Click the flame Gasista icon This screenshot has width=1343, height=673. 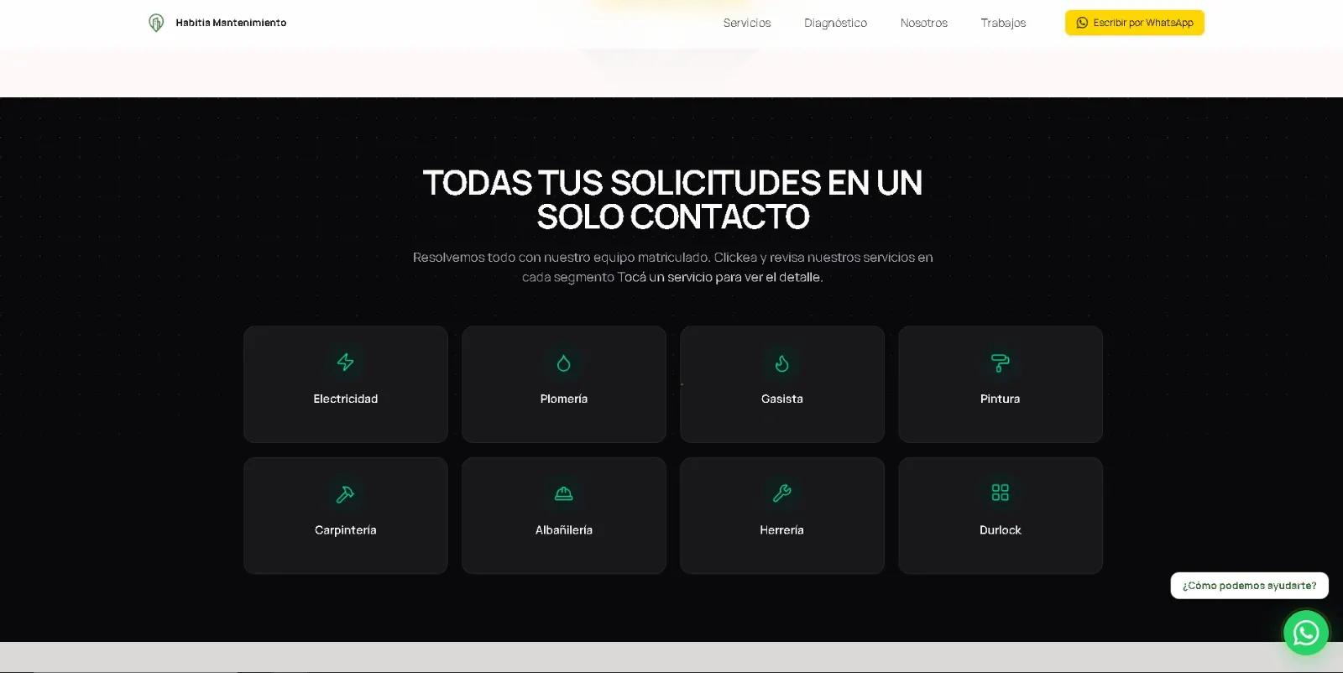(782, 363)
